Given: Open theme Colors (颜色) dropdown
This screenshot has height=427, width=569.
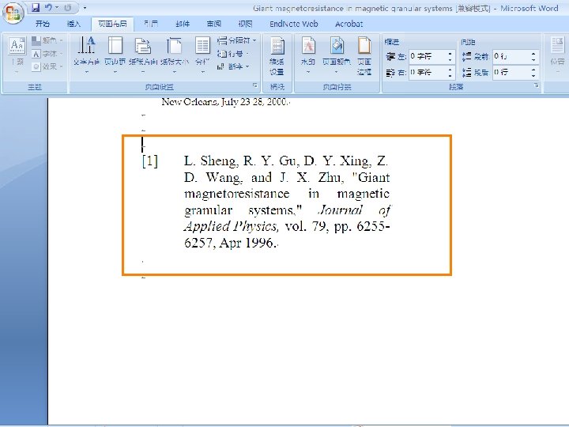Looking at the screenshot, I should (47, 40).
